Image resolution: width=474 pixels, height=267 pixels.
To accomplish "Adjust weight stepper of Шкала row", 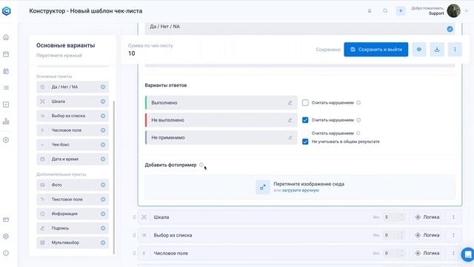I will click(x=401, y=217).
